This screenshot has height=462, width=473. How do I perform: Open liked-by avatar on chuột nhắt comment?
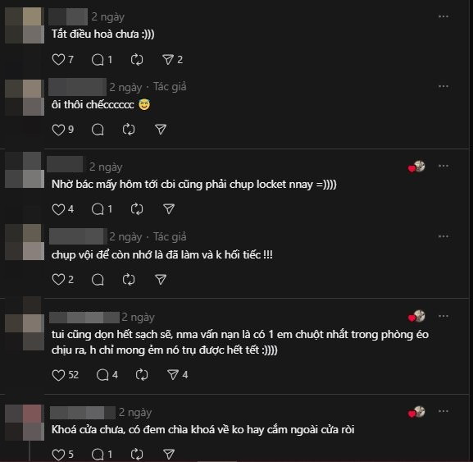point(416,317)
